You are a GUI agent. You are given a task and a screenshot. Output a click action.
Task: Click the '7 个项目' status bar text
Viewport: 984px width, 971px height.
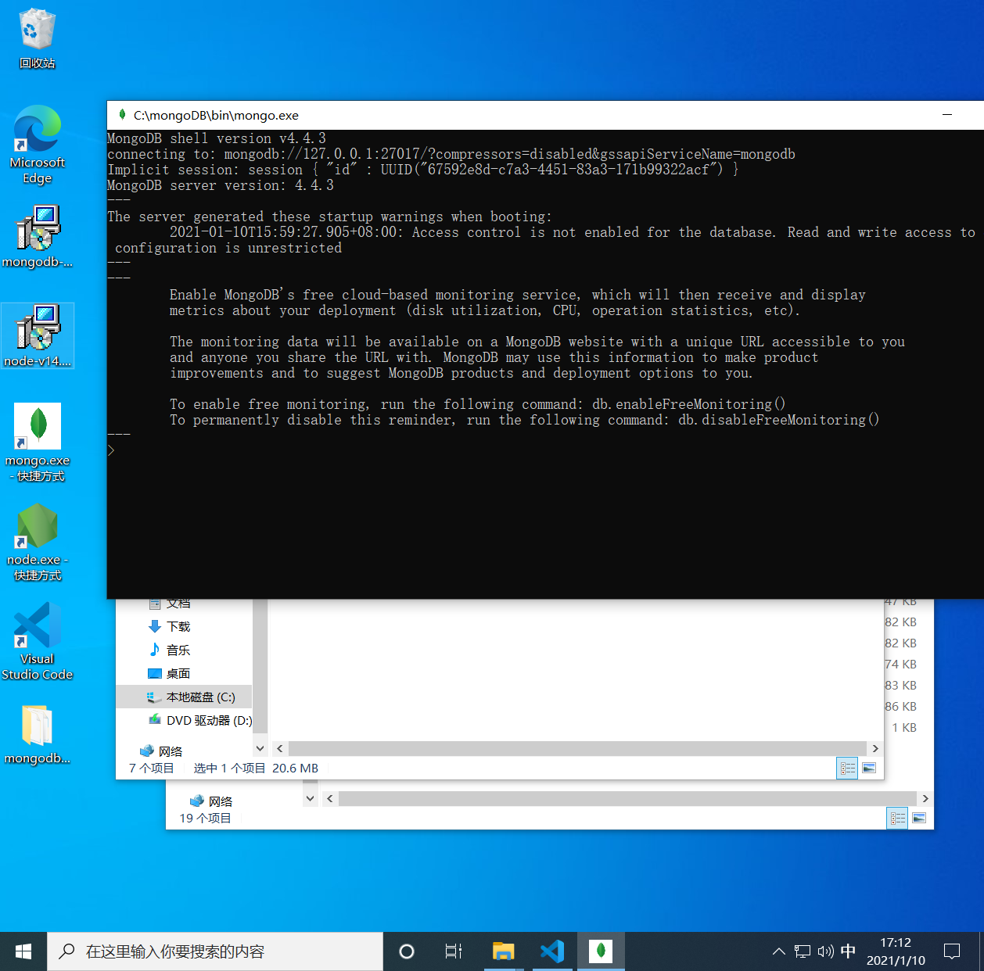[x=151, y=769]
